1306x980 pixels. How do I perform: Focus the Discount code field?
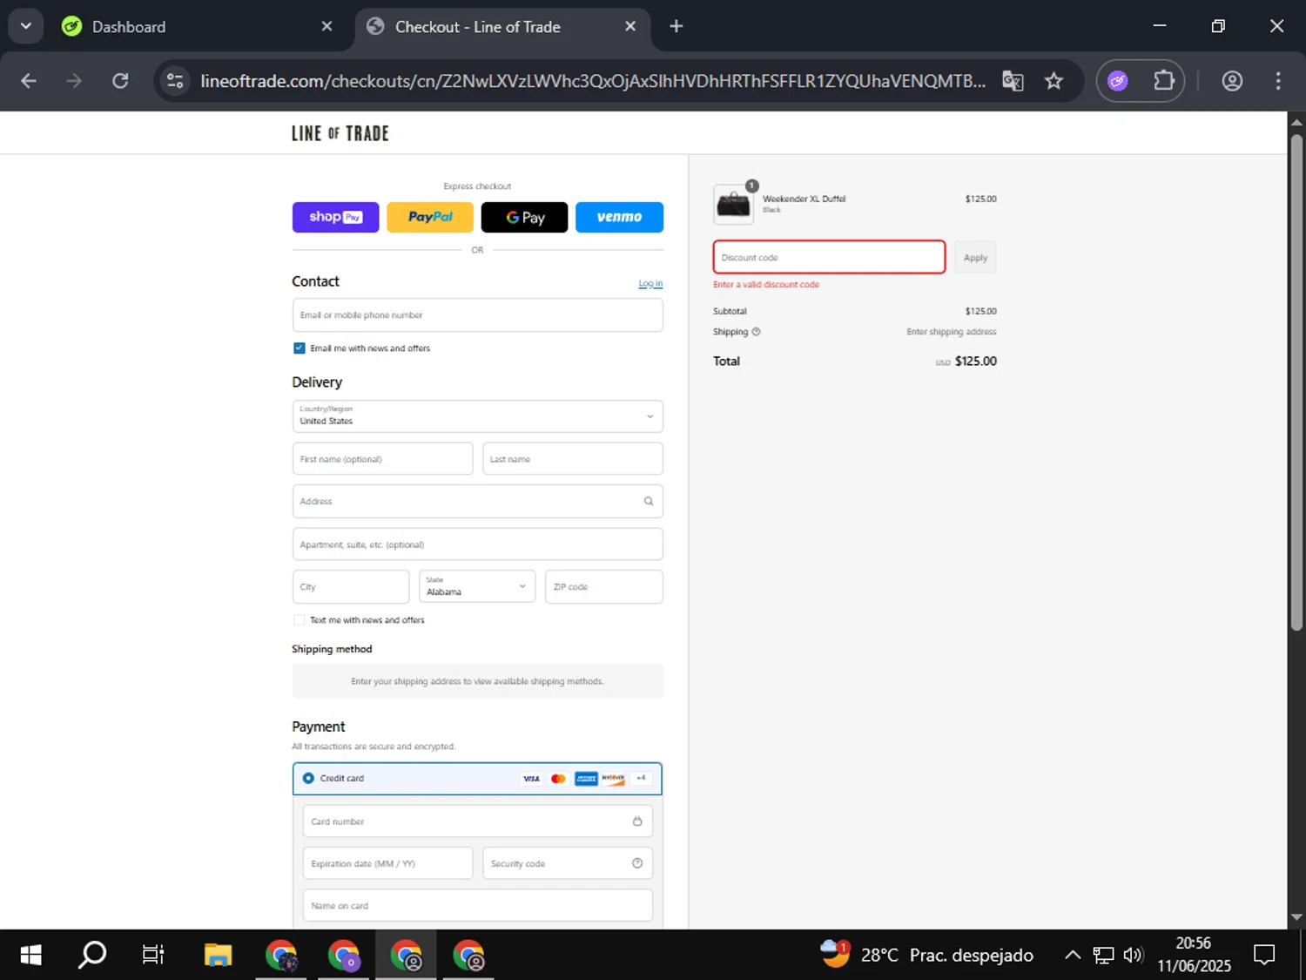coord(829,257)
